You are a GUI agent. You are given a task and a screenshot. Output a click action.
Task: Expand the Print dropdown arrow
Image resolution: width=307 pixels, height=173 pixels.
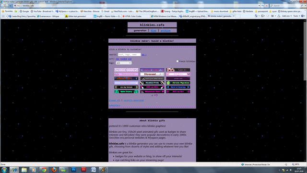click(275, 16)
